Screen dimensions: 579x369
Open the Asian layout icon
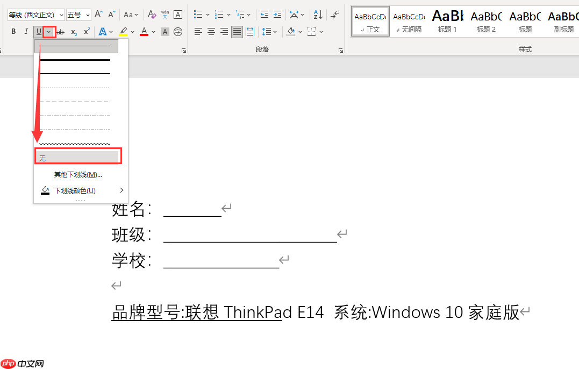coord(294,15)
